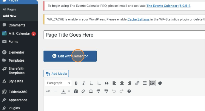Open the Cache Settings link
This screenshot has width=205, height=111.
(138, 19)
